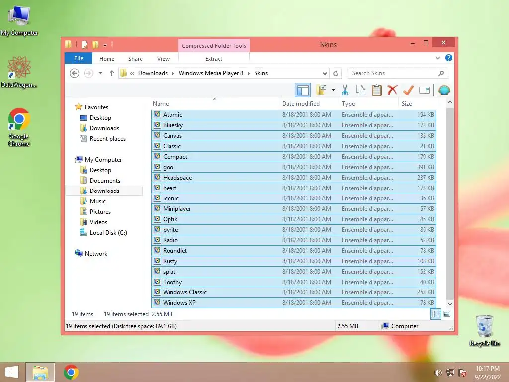This screenshot has width=509, height=382.
Task: Go up one folder level
Action: [x=112, y=73]
